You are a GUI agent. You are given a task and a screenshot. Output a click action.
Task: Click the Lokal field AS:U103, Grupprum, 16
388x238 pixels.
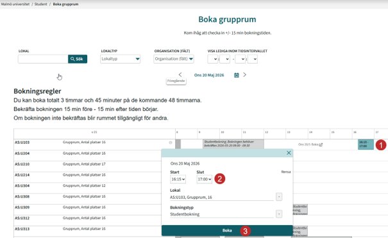click(222, 197)
